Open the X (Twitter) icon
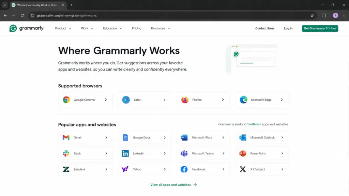349x196 pixels. pyautogui.click(x=243, y=169)
